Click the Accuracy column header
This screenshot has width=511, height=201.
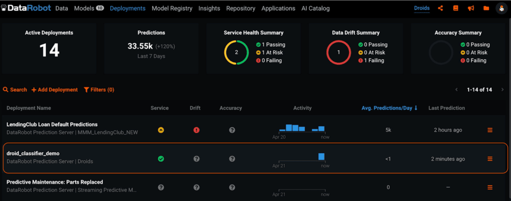coord(231,108)
